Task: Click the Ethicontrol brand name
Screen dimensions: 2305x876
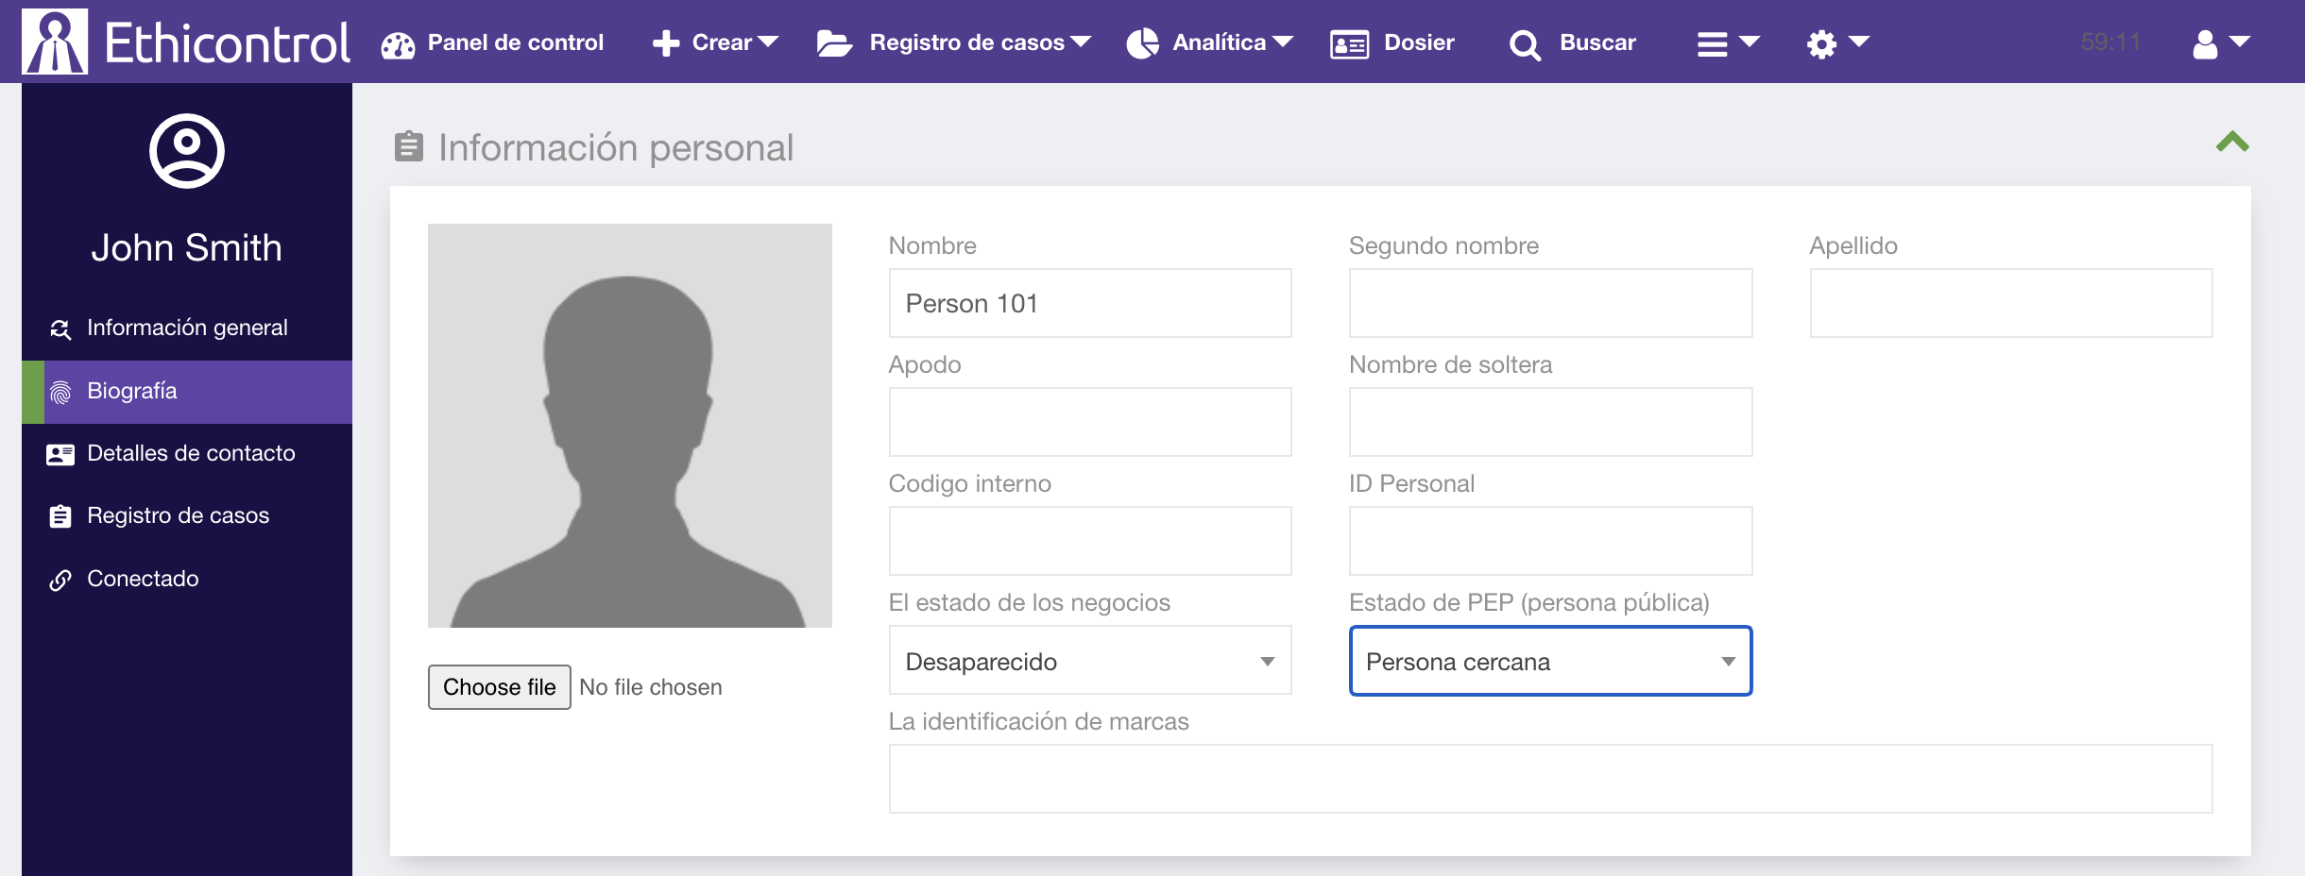Action: 228,42
